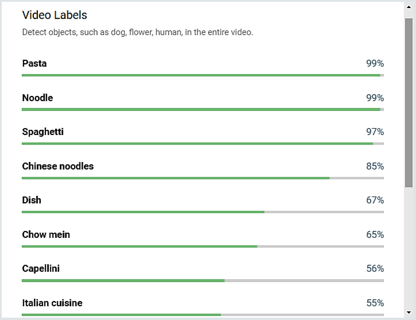Click the 97% Spaghetti score
416x320 pixels.
(x=375, y=132)
